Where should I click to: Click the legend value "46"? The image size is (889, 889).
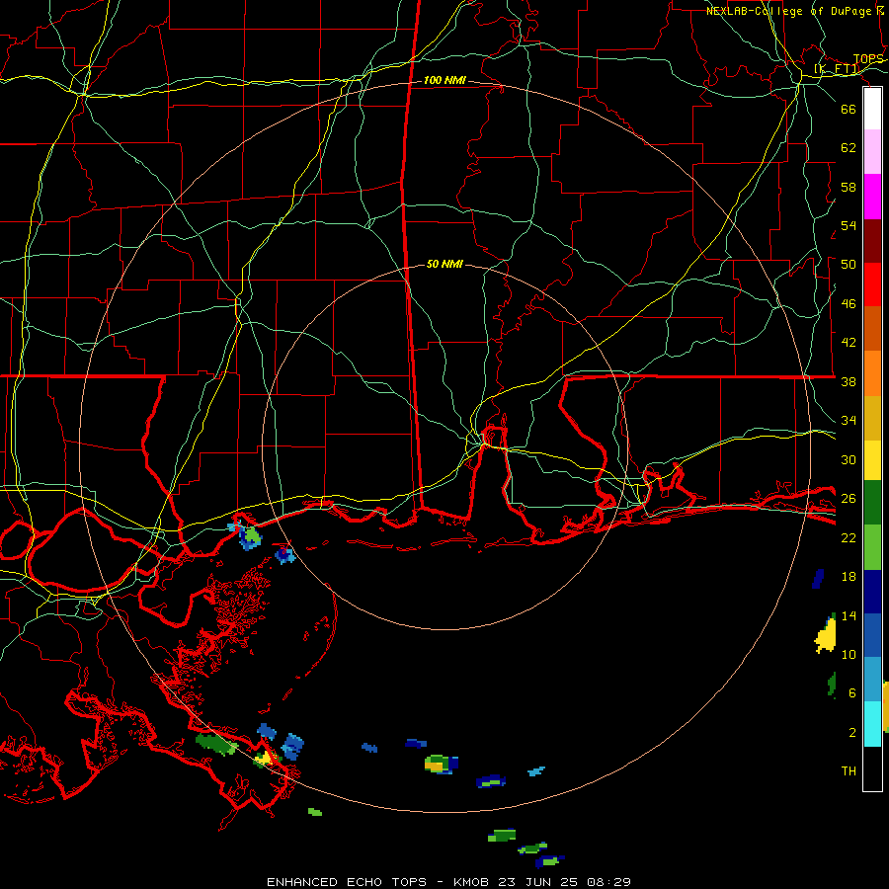coord(849,304)
